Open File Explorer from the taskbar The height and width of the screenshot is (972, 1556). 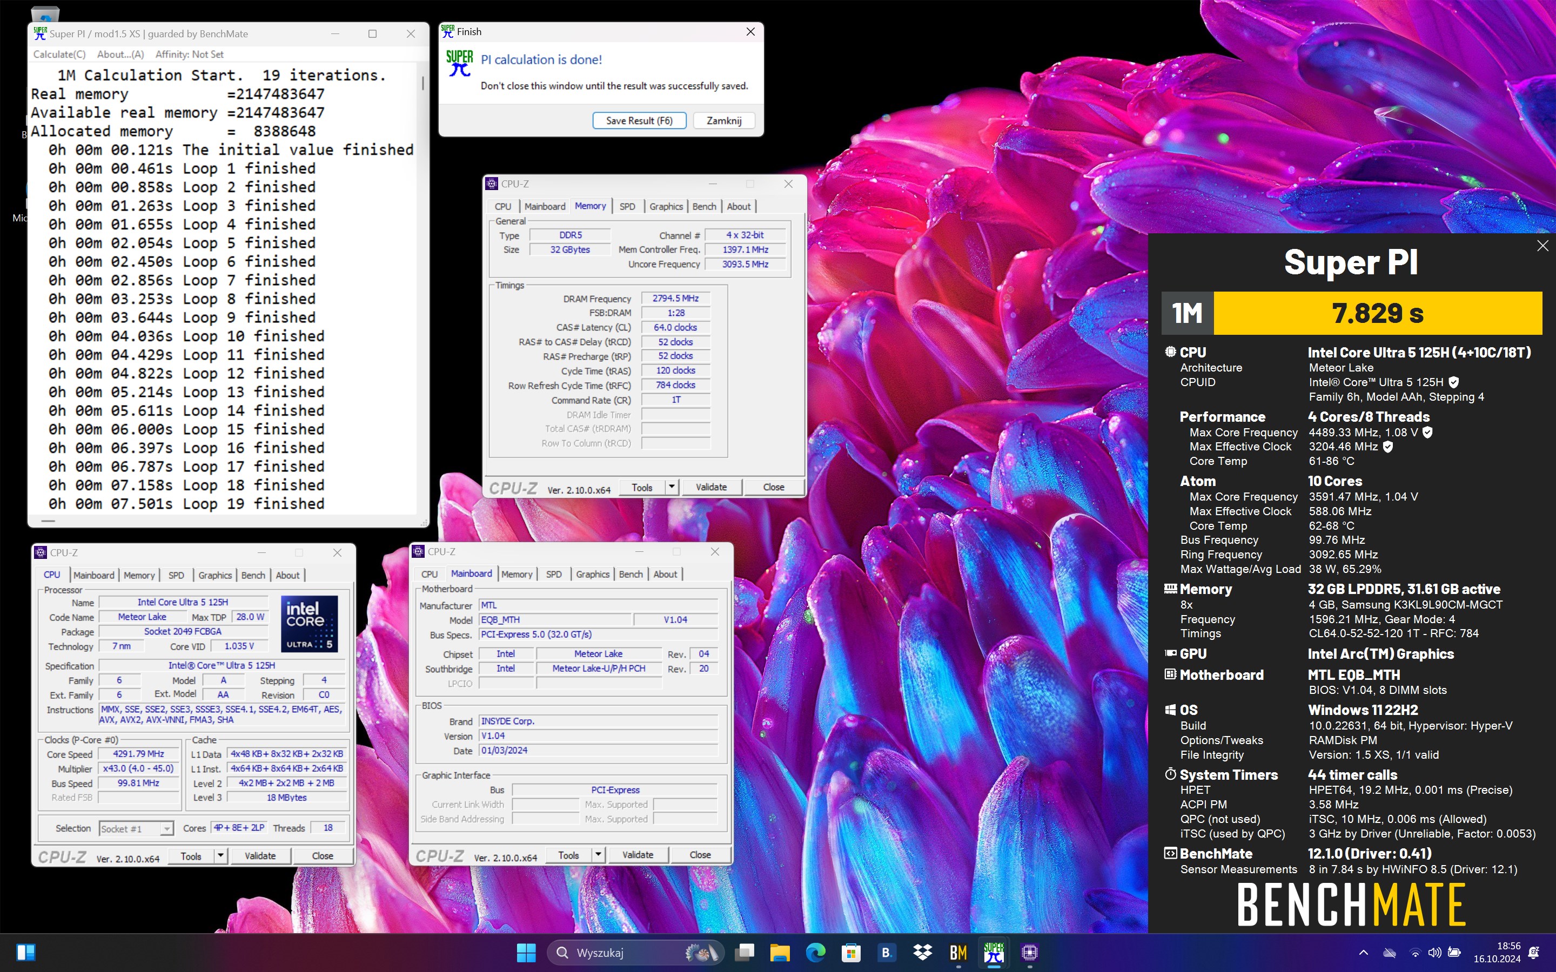coord(780,952)
